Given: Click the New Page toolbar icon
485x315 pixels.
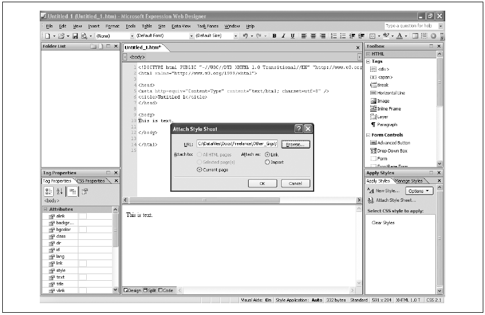Looking at the screenshot, I should (x=48, y=36).
